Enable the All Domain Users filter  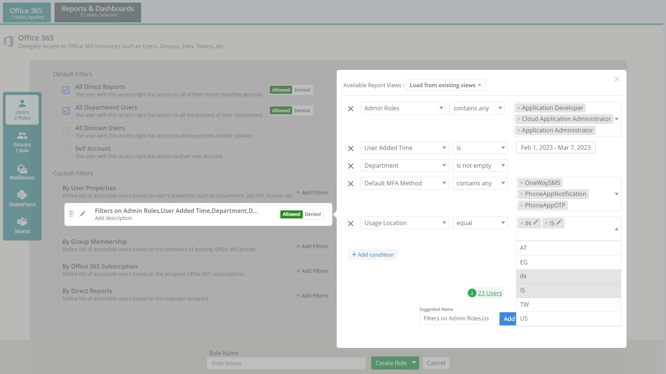(x=66, y=131)
